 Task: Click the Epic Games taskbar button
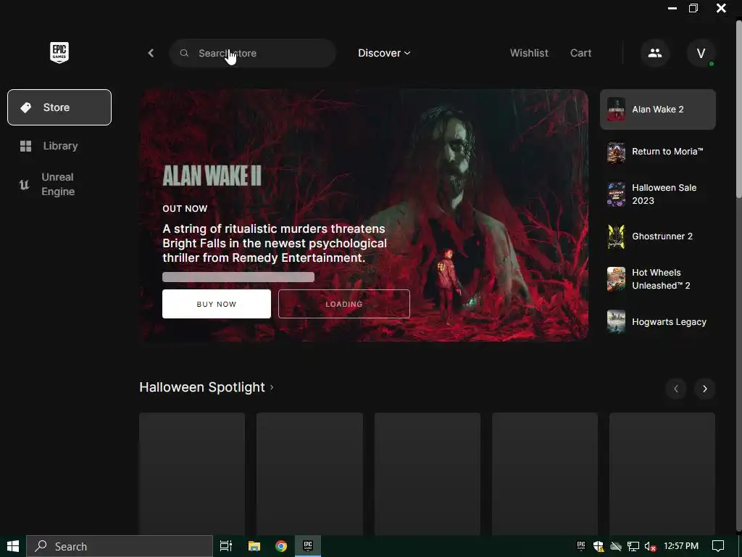308,546
